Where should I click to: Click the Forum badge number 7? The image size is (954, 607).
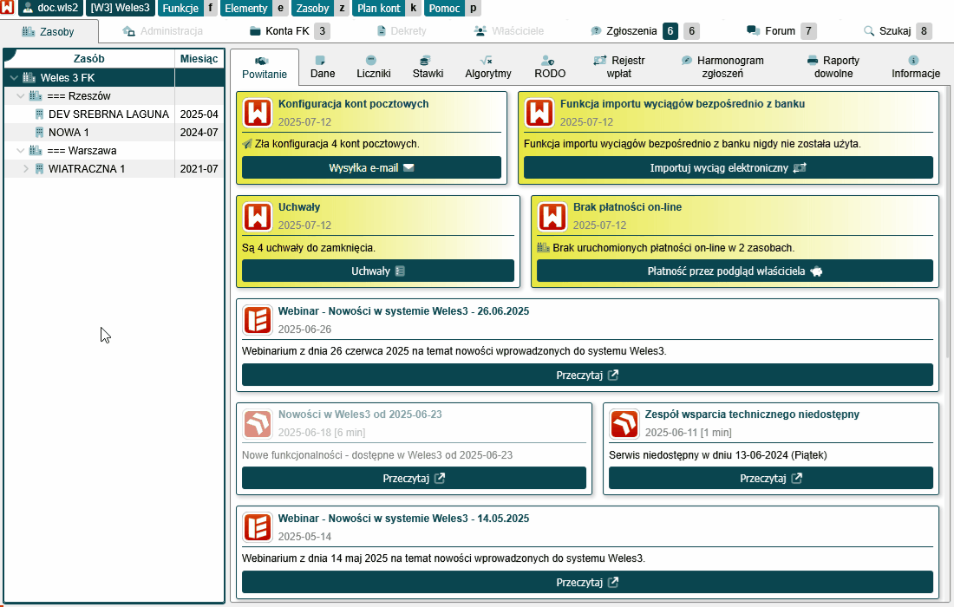(808, 31)
